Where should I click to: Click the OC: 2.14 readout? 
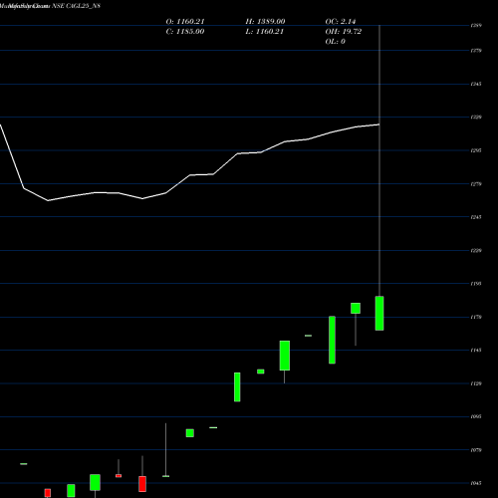click(341, 22)
